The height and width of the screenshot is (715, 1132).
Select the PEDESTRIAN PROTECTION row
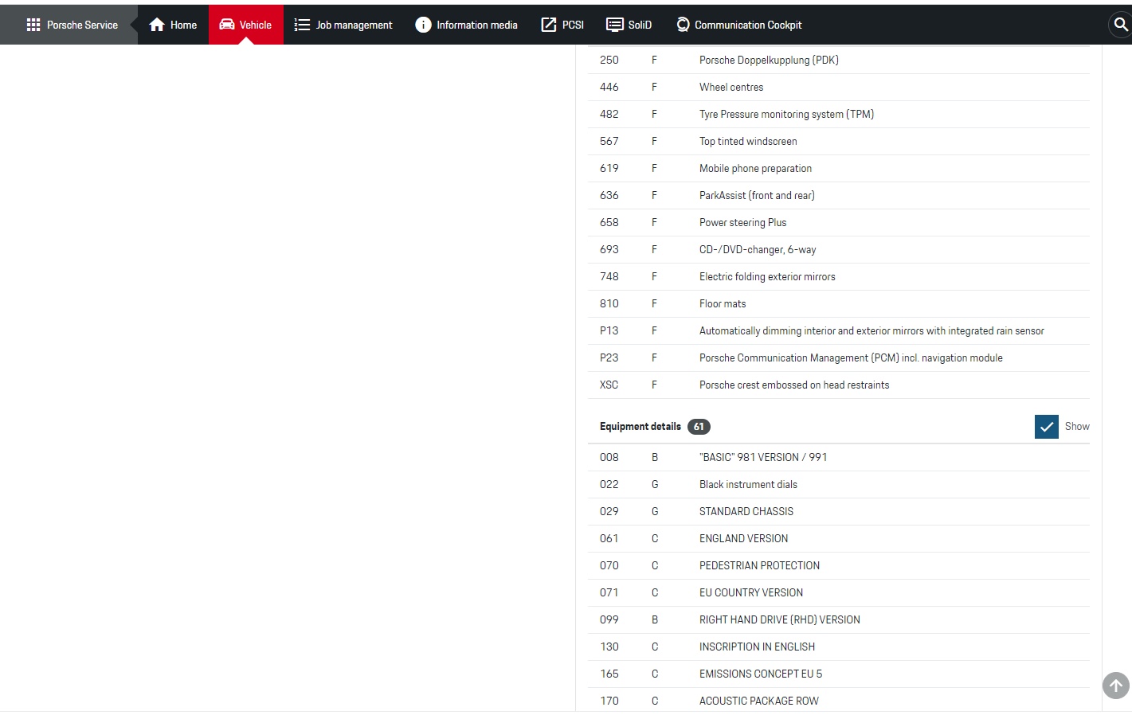[839, 565]
